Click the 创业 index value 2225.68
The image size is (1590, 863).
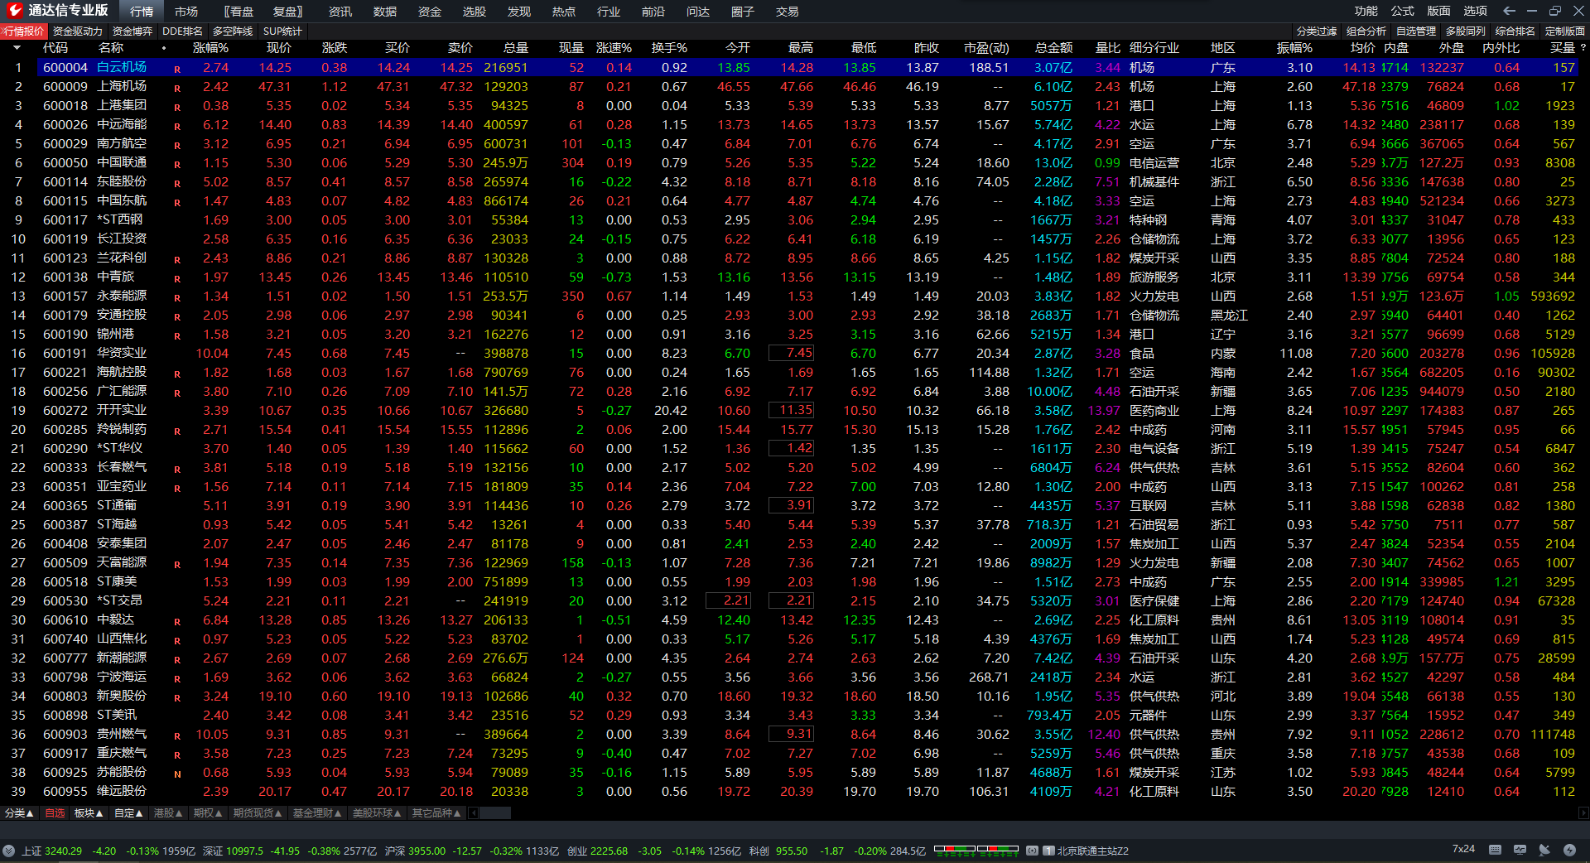coord(609,851)
